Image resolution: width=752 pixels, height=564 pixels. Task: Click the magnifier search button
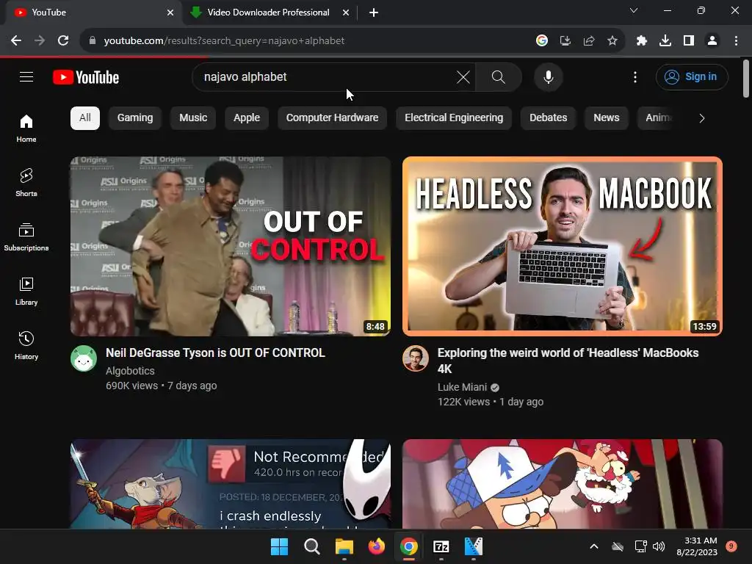499,76
